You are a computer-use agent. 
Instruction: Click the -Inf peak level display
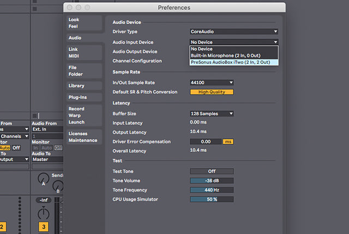pos(44,200)
